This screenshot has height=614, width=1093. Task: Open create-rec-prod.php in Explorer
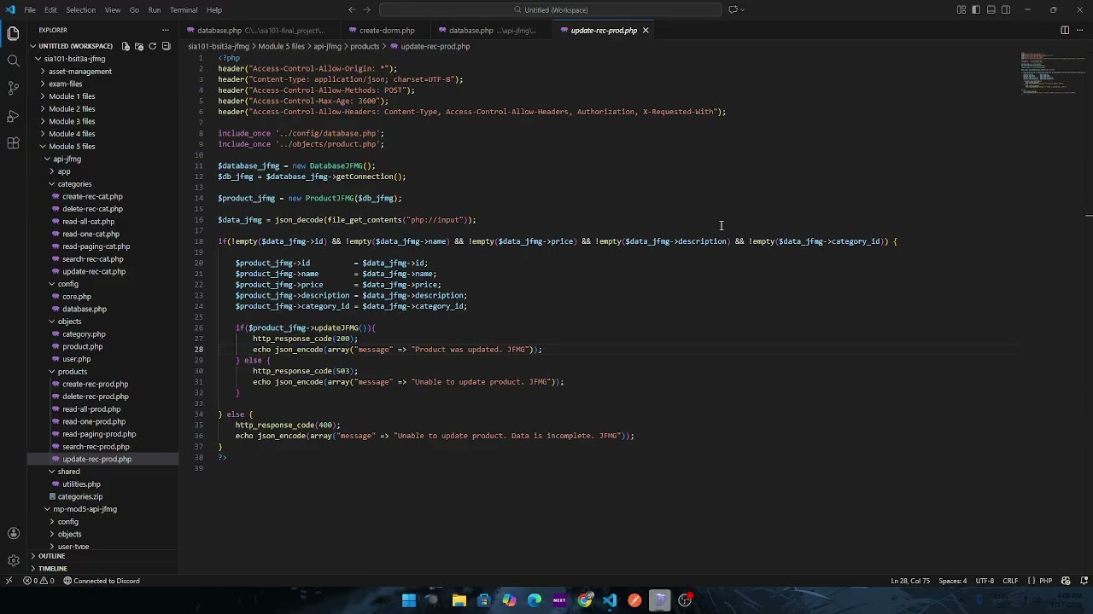[x=95, y=384]
